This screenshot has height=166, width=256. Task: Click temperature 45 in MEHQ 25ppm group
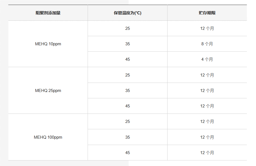(x=127, y=106)
